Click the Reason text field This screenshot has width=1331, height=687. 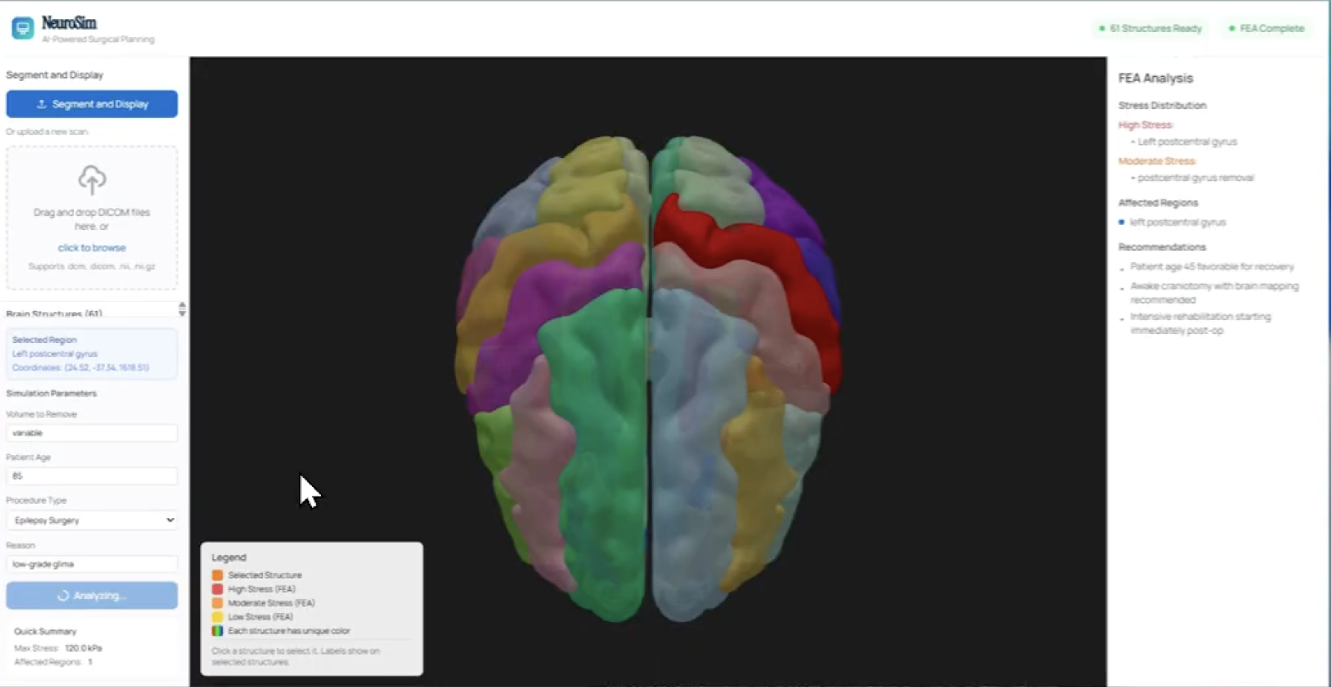pyautogui.click(x=92, y=564)
